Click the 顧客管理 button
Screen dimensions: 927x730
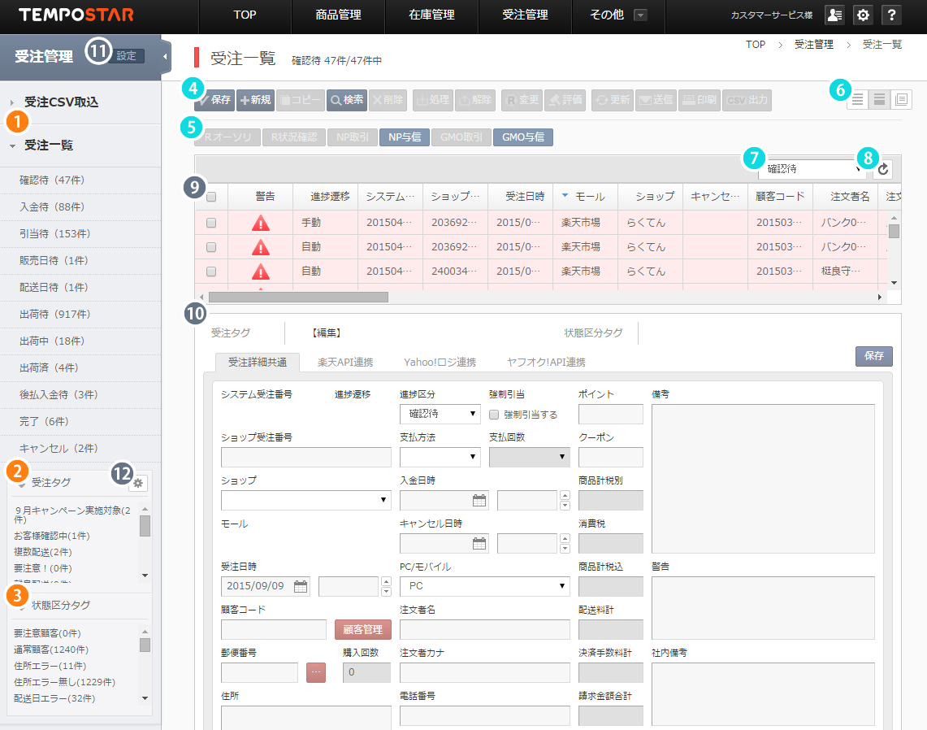pos(363,629)
